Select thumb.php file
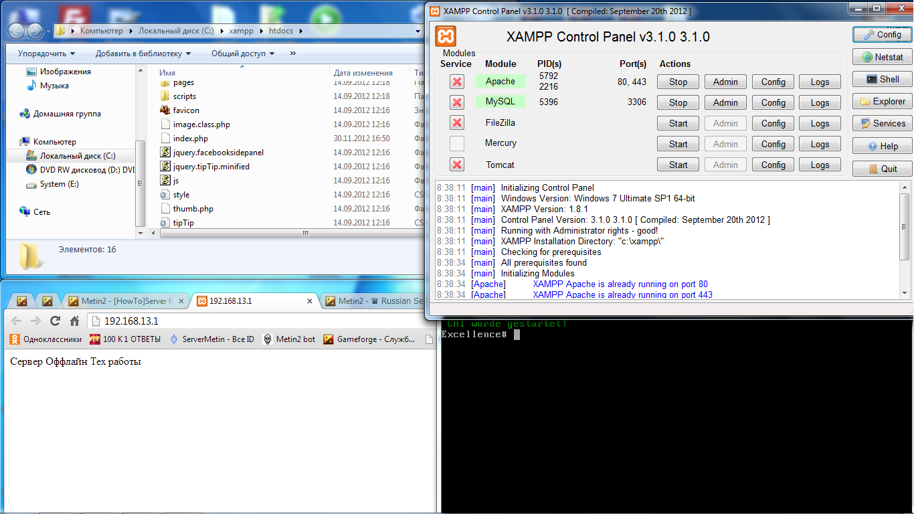The width and height of the screenshot is (914, 514). pyautogui.click(x=187, y=209)
